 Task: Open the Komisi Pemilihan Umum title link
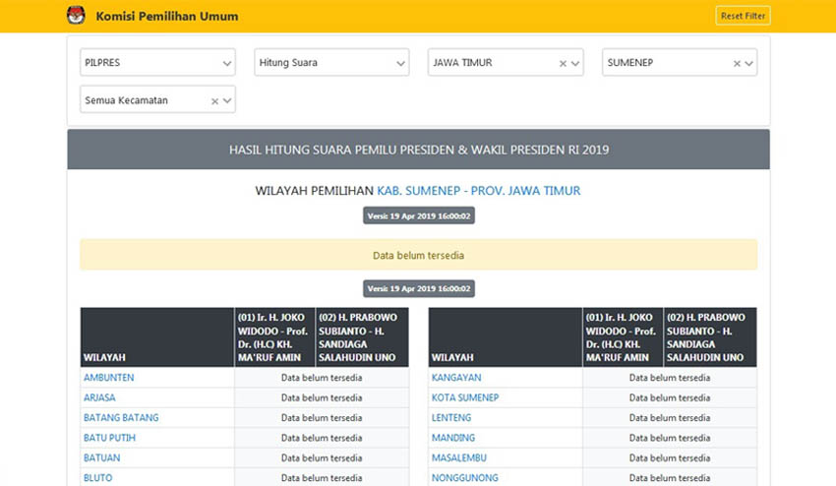click(x=167, y=17)
